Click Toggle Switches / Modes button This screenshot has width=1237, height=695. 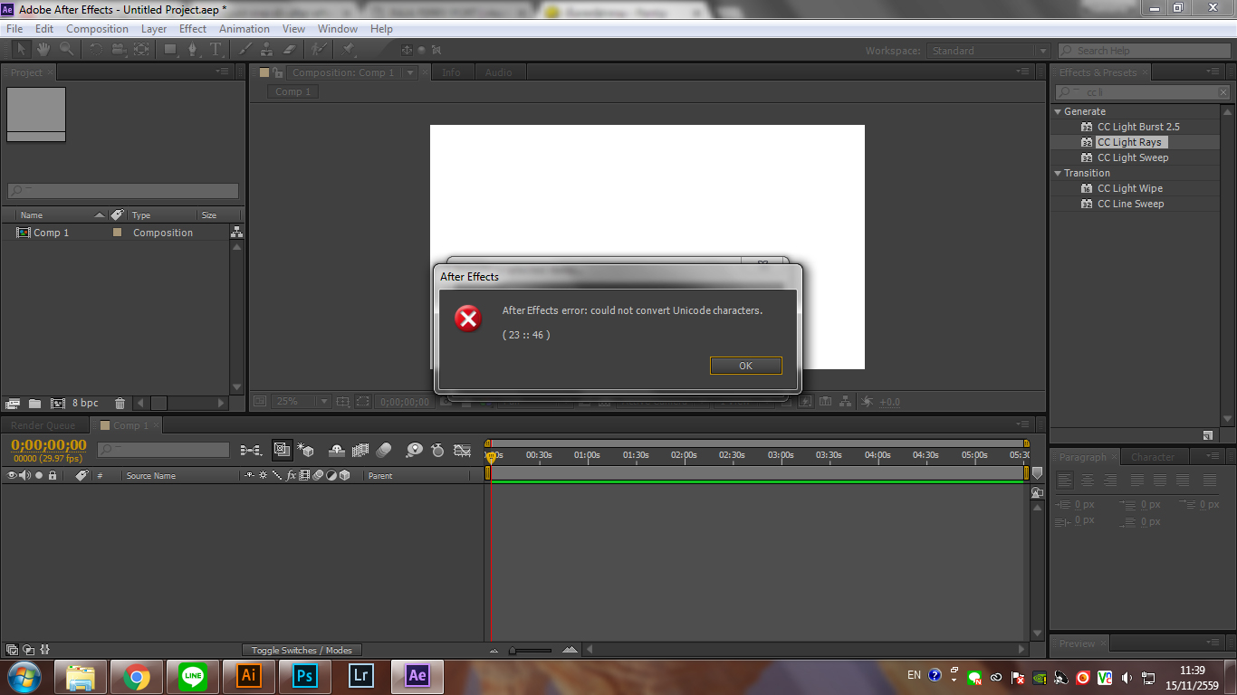point(302,650)
